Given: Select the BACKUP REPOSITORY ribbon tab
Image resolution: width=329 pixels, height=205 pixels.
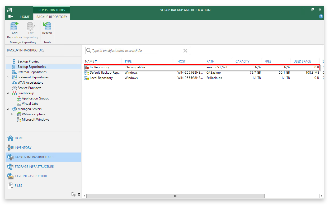Looking at the screenshot, I should pyautogui.click(x=52, y=17).
